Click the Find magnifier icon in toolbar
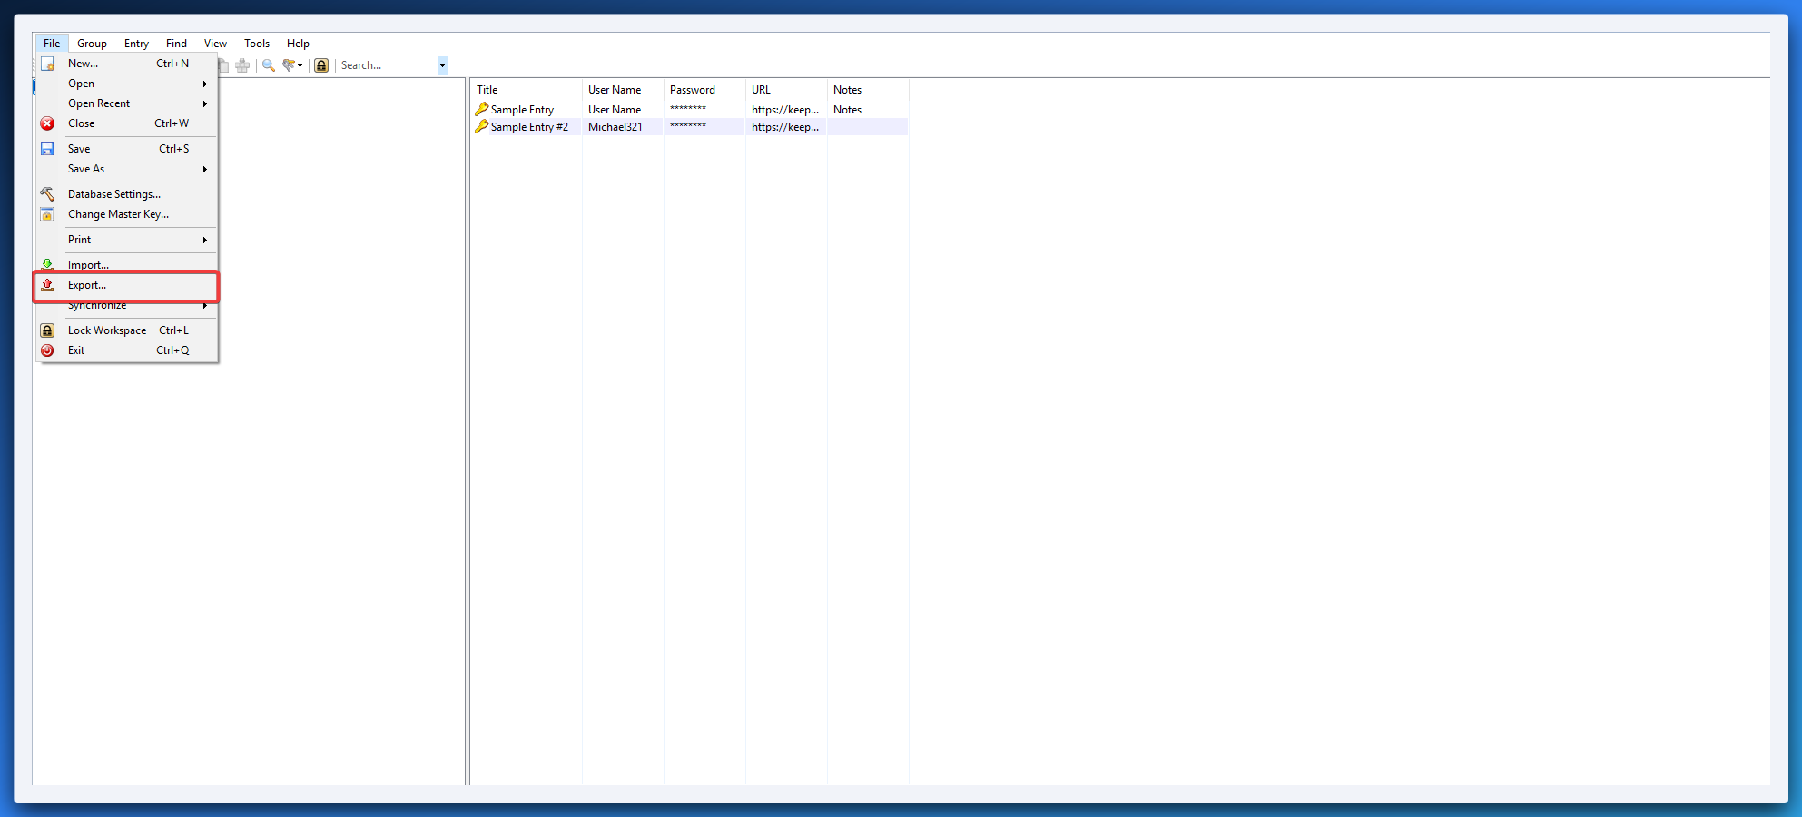 coord(269,65)
